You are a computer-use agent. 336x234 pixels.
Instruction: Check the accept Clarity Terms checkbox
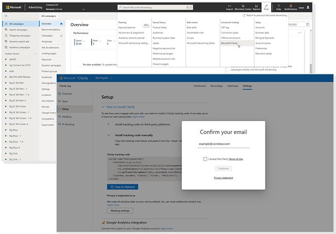pos(205,159)
